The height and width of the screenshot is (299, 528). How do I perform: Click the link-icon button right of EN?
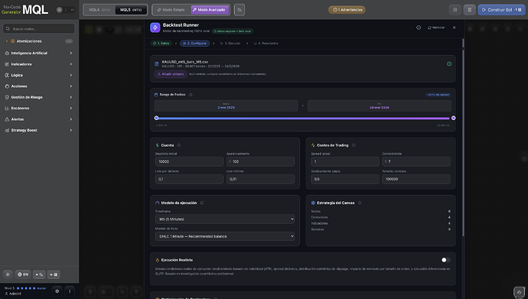click(39, 275)
